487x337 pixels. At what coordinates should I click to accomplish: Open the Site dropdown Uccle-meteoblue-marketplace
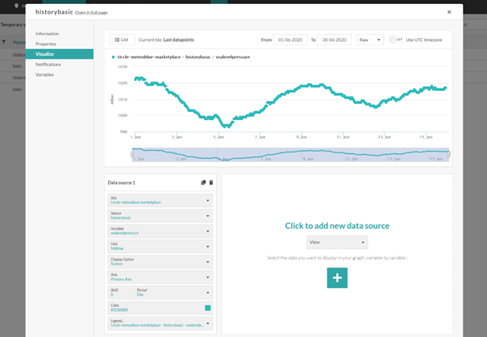[x=160, y=200]
